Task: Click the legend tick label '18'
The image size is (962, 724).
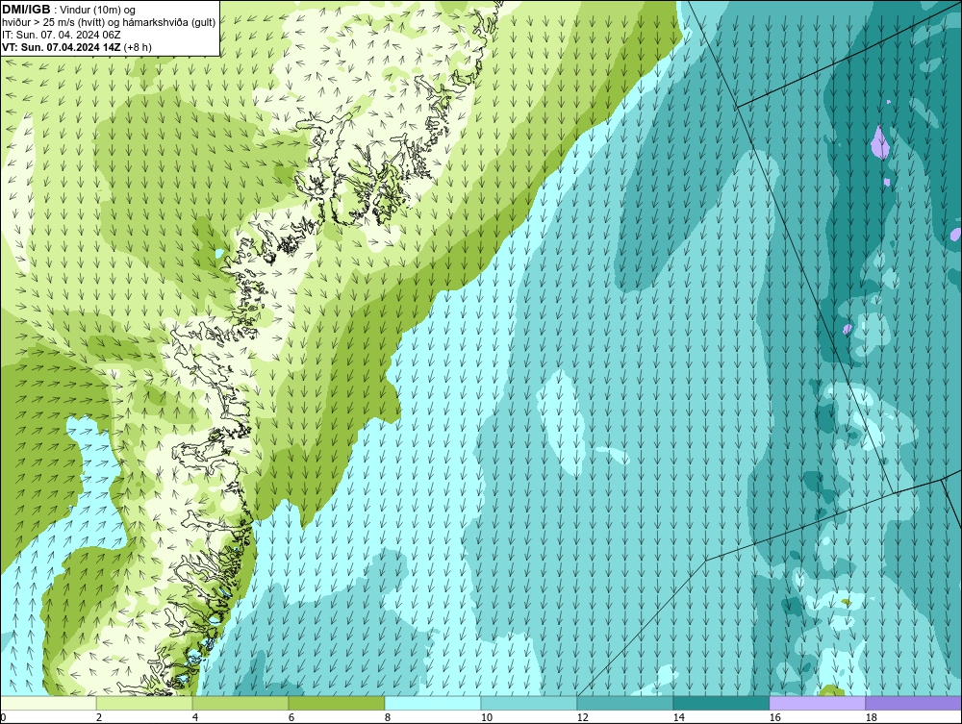Action: [x=872, y=717]
